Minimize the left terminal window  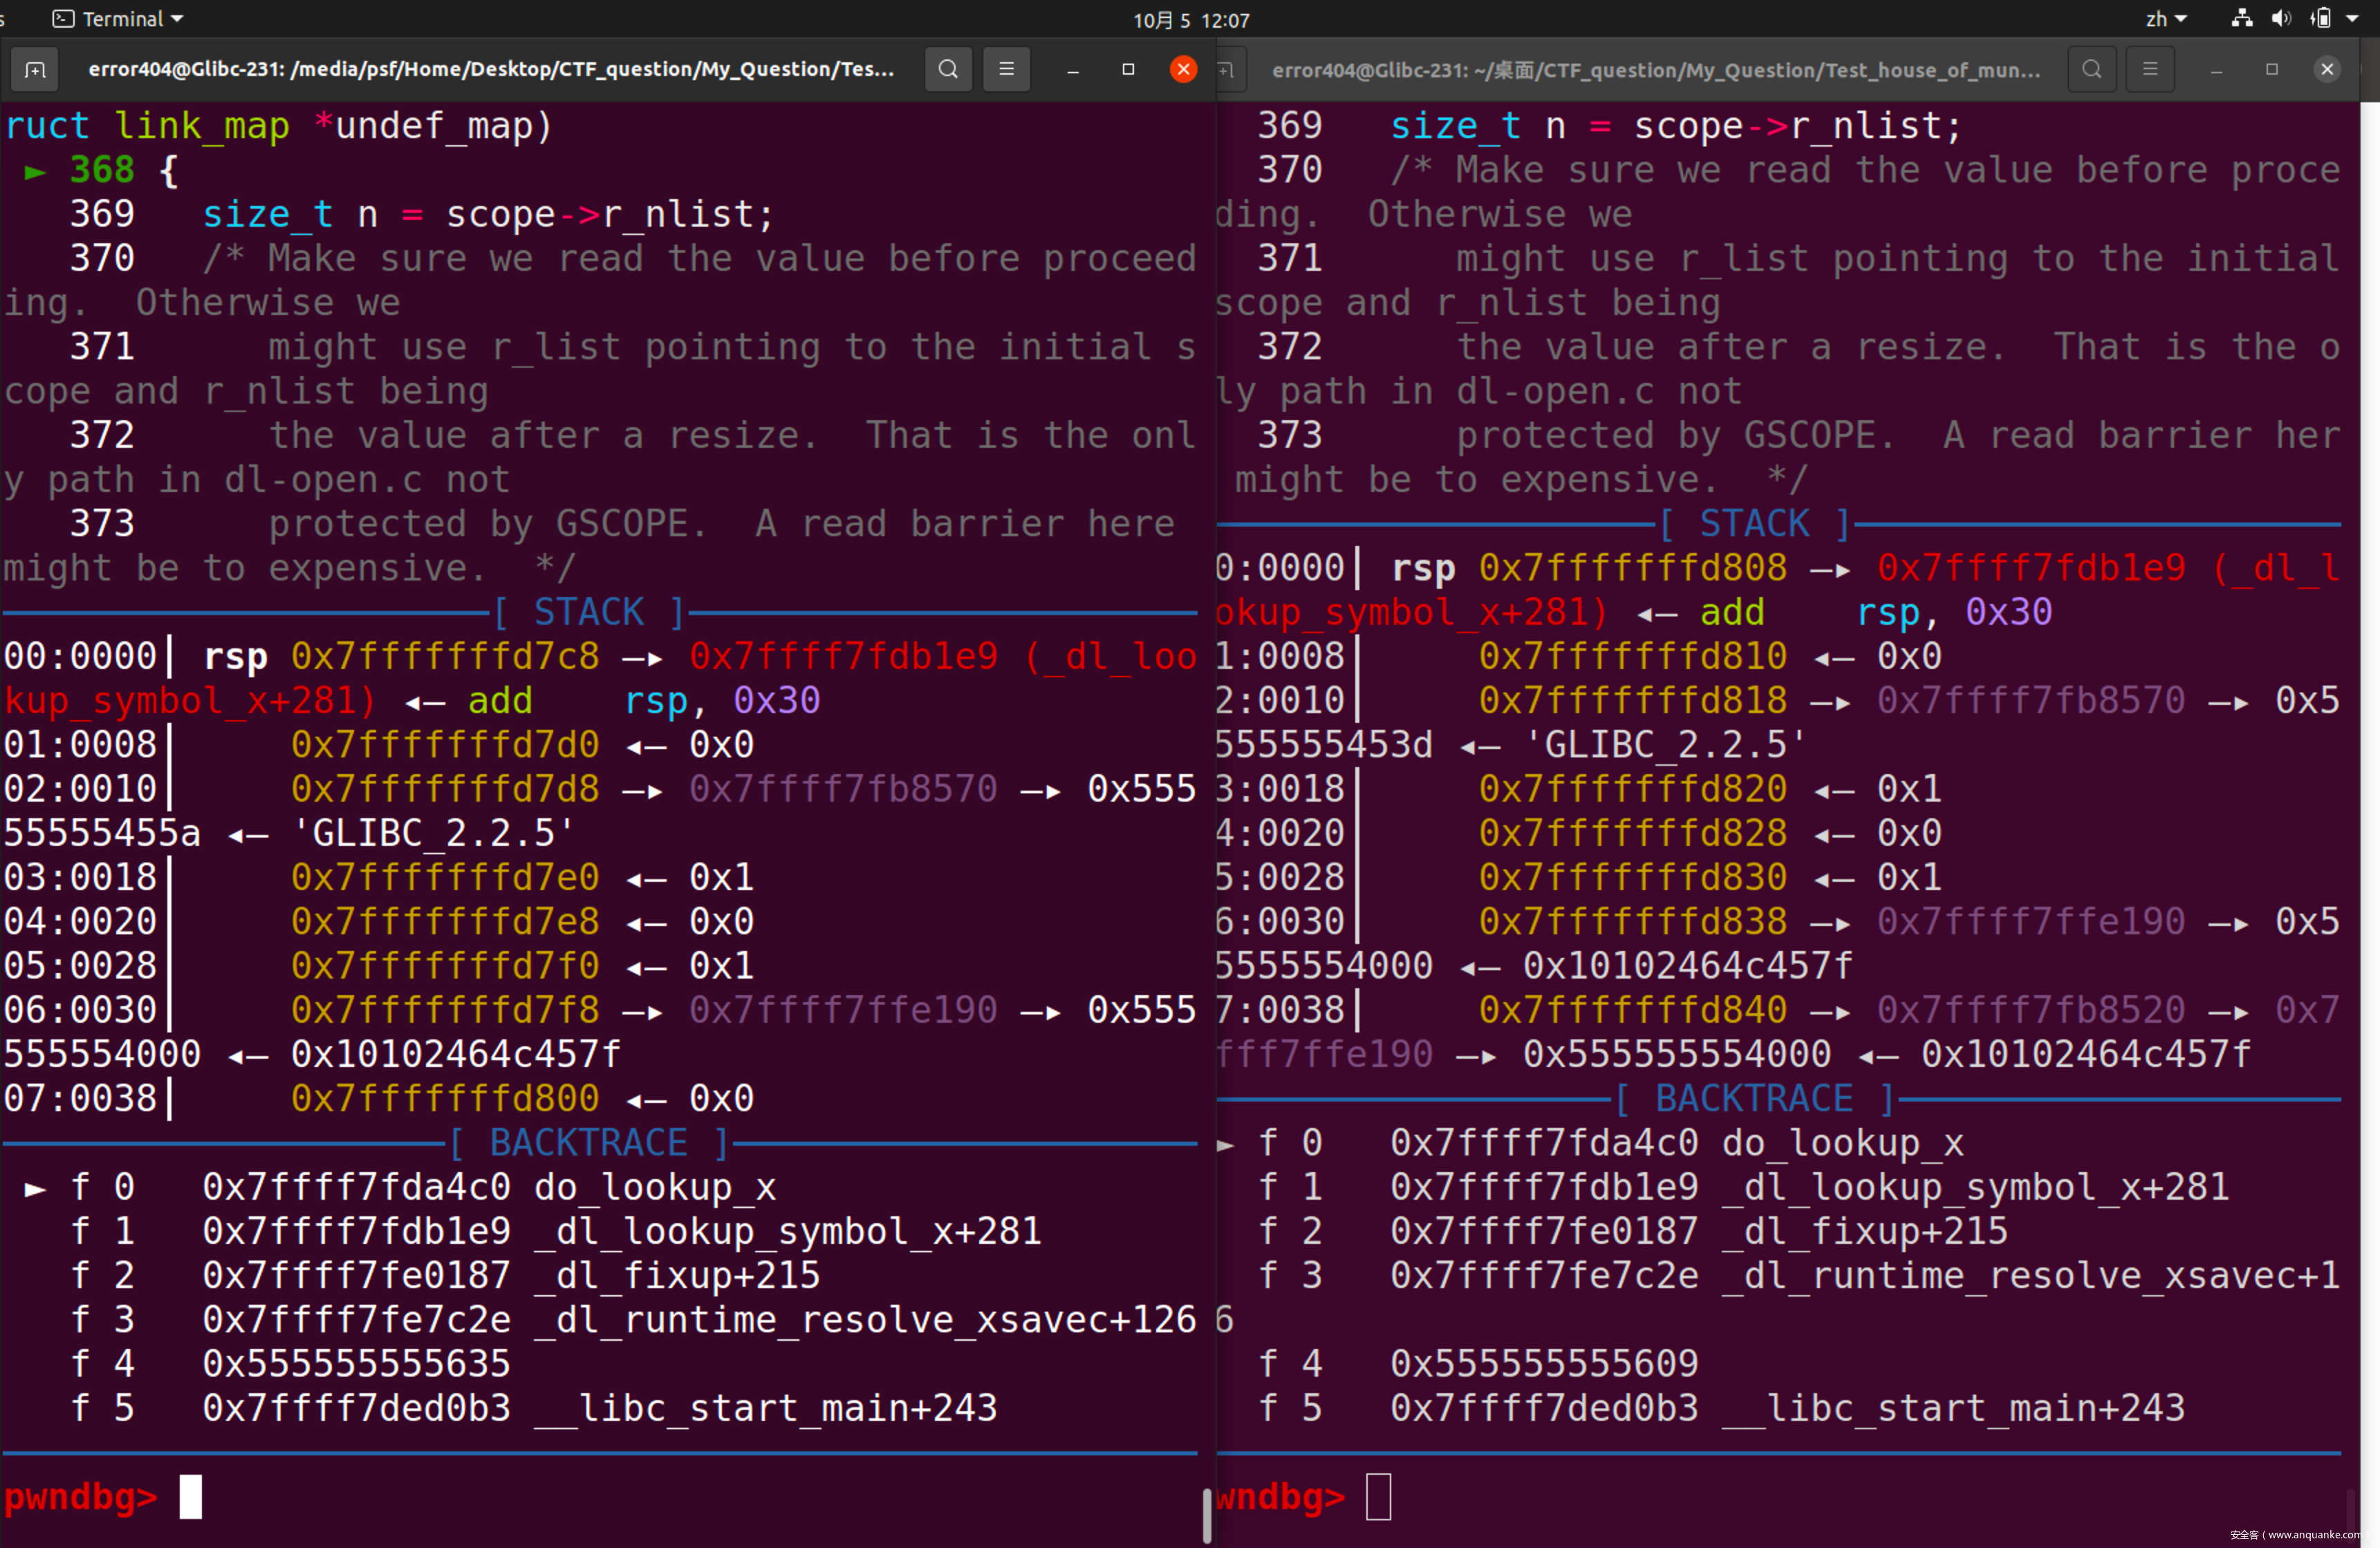point(1072,70)
